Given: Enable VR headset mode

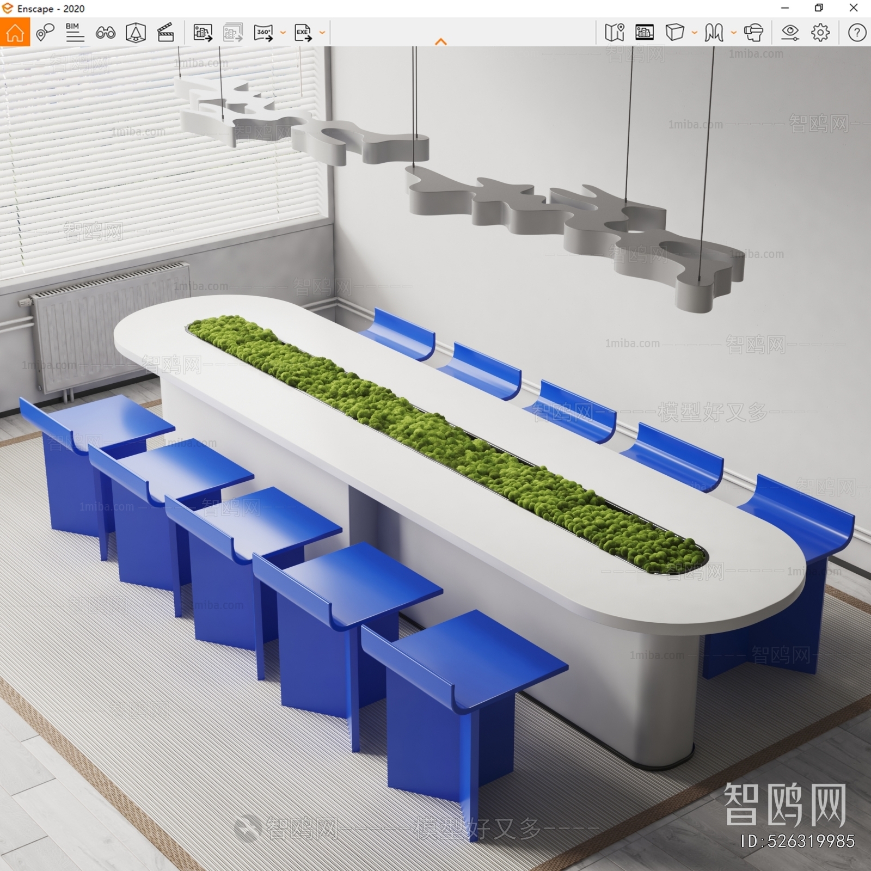Looking at the screenshot, I should point(753,33).
